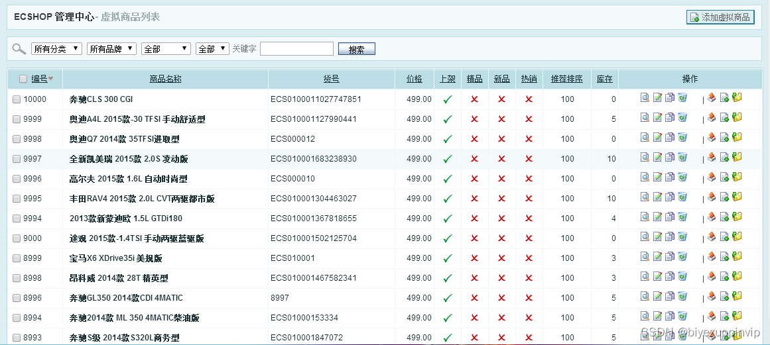
Task: Focus the 关键字 keyword input field
Action: (x=296, y=48)
